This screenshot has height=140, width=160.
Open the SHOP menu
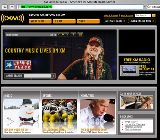(x=88, y=21)
